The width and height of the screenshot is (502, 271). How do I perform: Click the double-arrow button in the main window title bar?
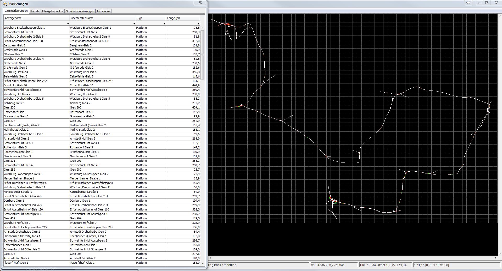pyautogui.click(x=468, y=3)
